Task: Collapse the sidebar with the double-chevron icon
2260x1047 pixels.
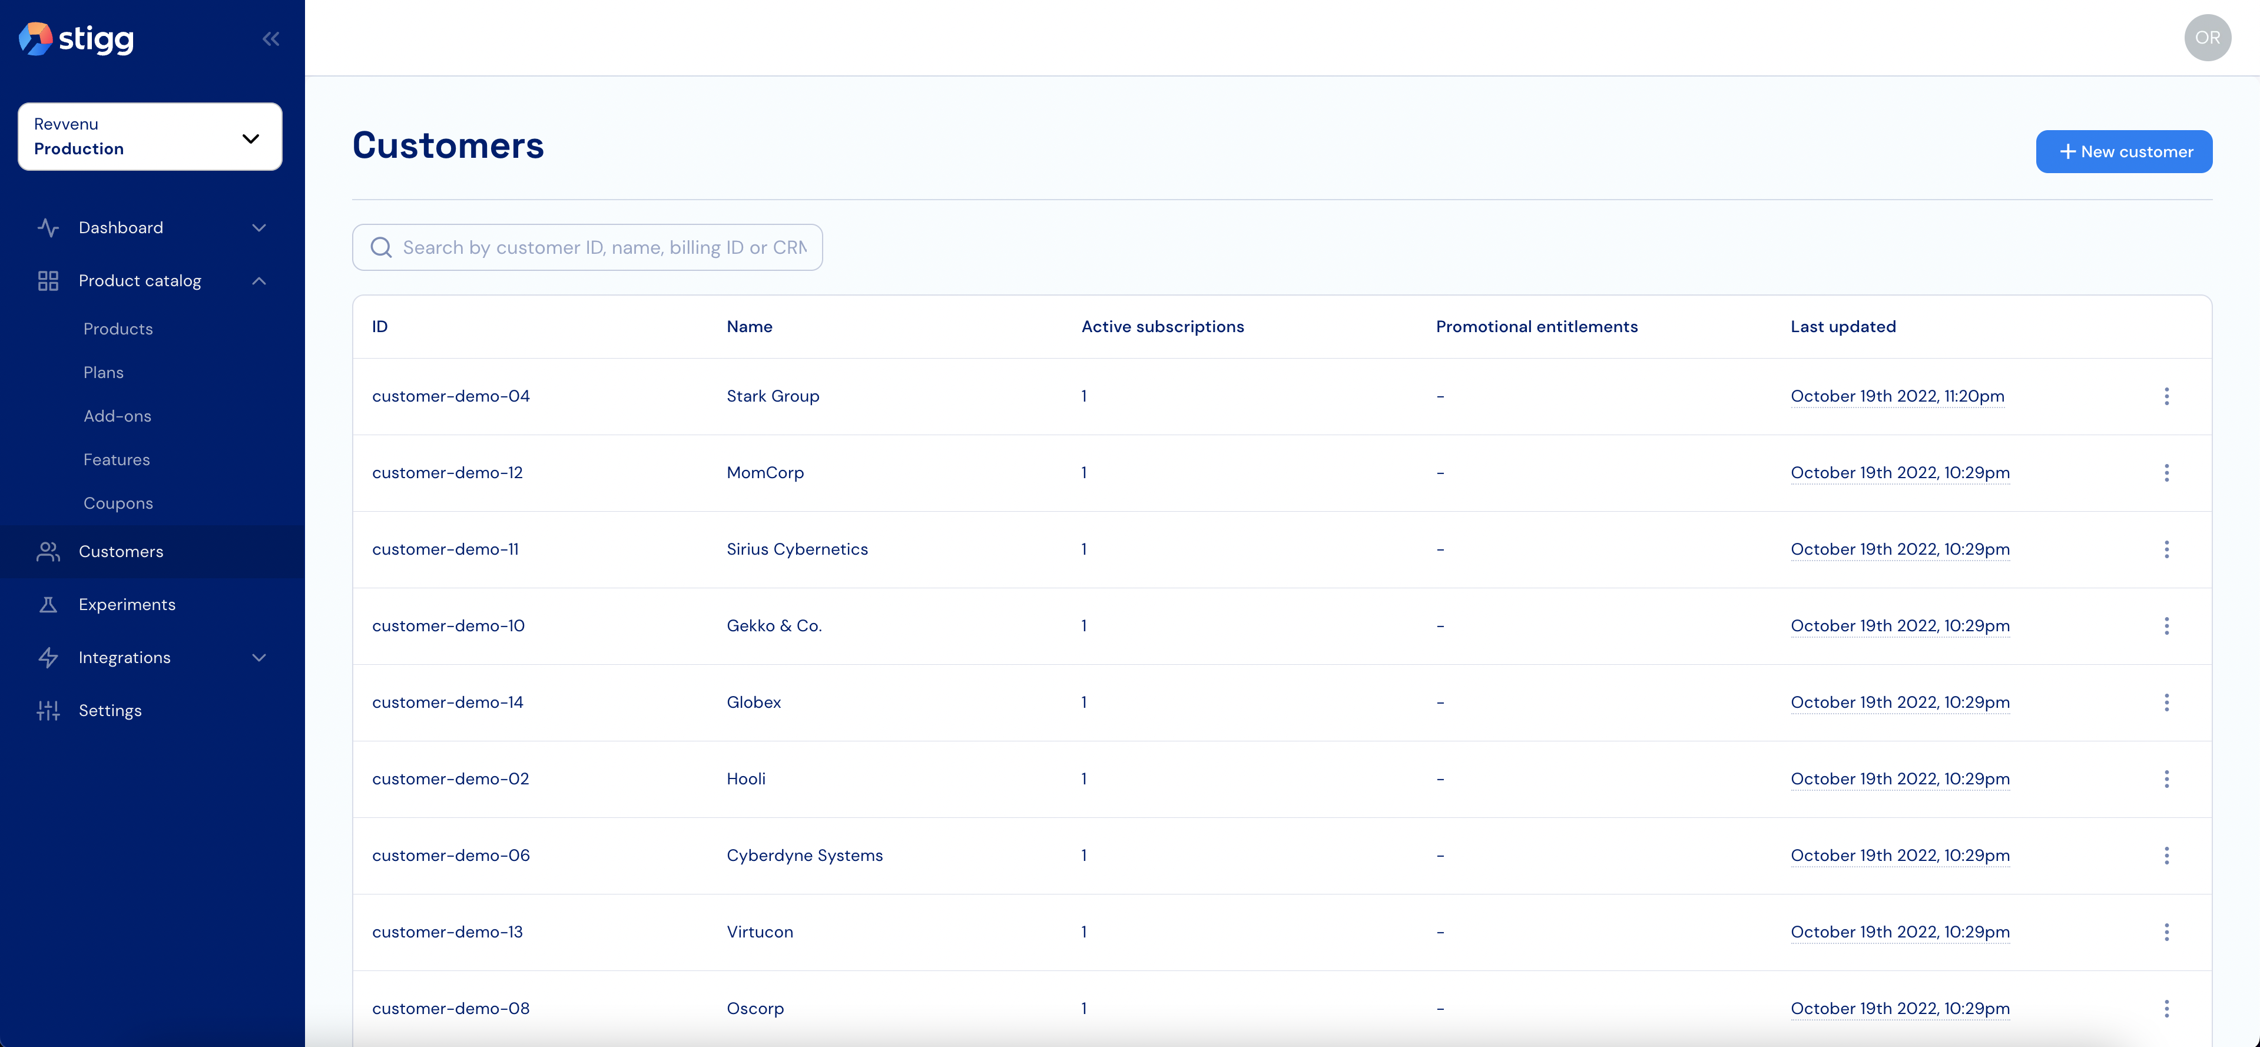Action: pos(270,39)
